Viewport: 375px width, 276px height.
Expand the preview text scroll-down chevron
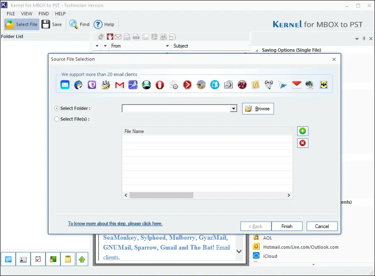tap(239, 251)
